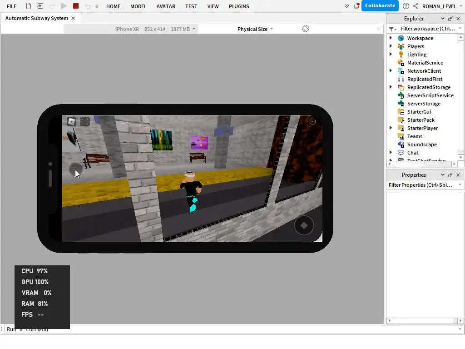The height and width of the screenshot is (349, 465).
Task: Click the in-game chat icon in phone
Action: click(x=85, y=121)
